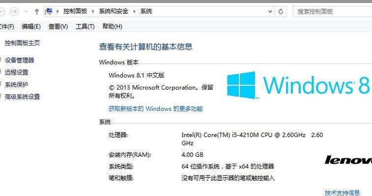This screenshot has height=196, width=372.
Task: Select the 系统和安全 breadcrumb
Action: 114,11
